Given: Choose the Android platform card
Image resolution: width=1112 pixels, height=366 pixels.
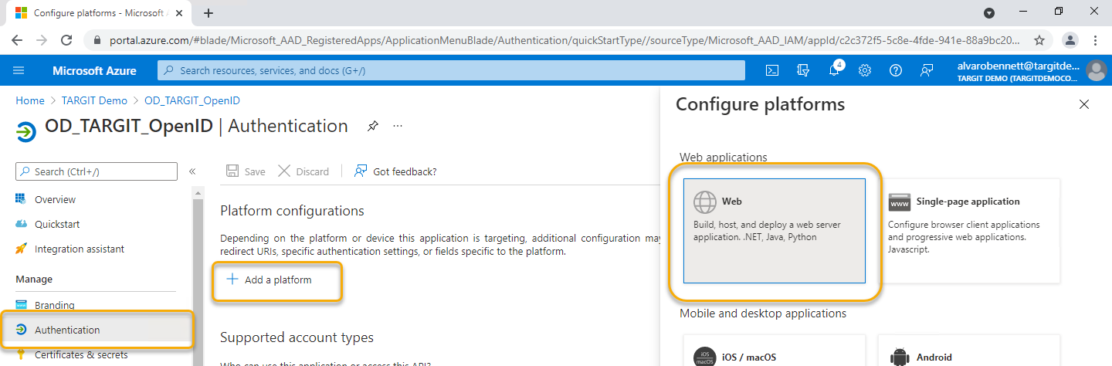Looking at the screenshot, I should pyautogui.click(x=969, y=351).
